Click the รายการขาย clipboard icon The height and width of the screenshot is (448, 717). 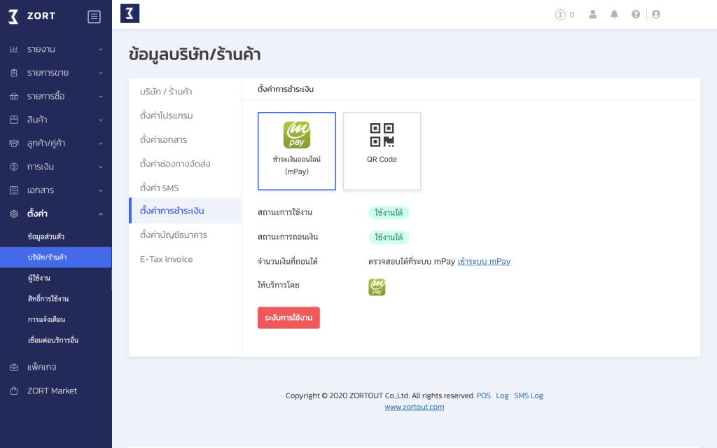14,73
